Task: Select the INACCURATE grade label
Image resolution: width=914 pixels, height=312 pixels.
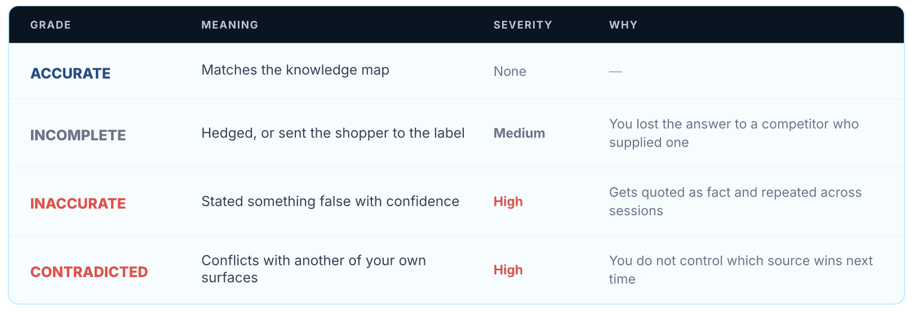Action: click(x=78, y=203)
